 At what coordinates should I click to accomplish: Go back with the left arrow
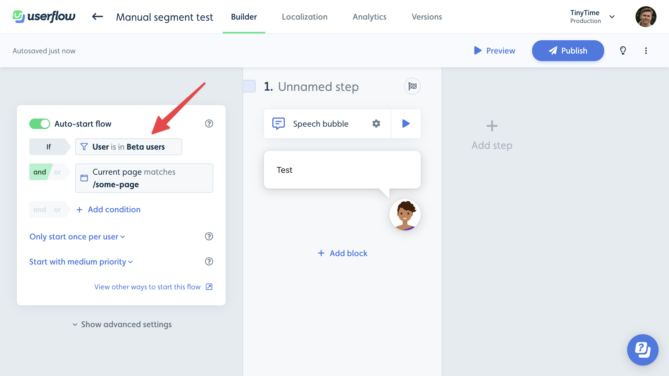[97, 17]
